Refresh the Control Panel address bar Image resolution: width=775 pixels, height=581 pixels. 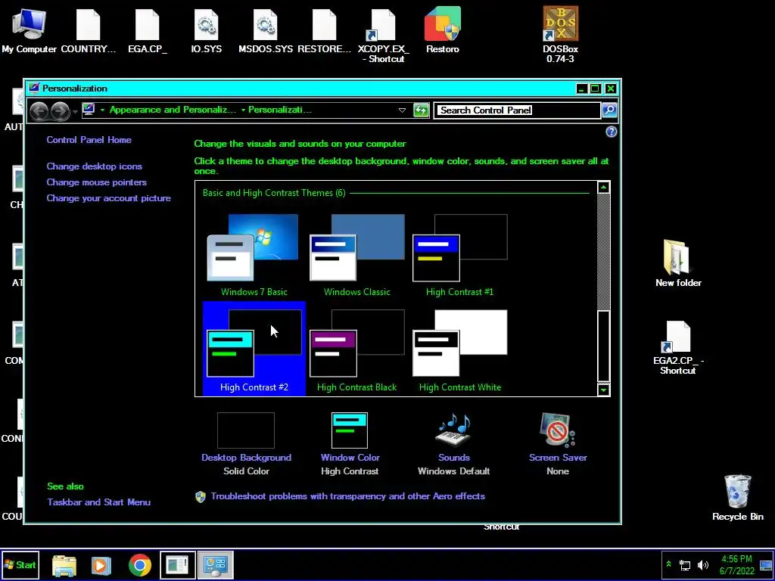tap(421, 110)
